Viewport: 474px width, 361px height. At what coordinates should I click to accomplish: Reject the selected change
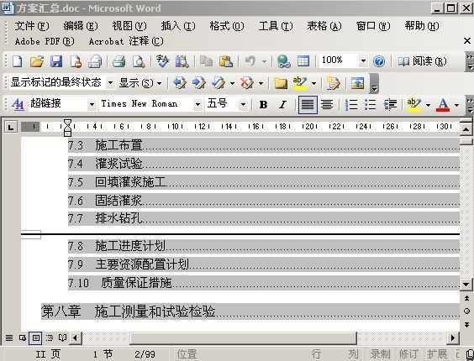247,83
